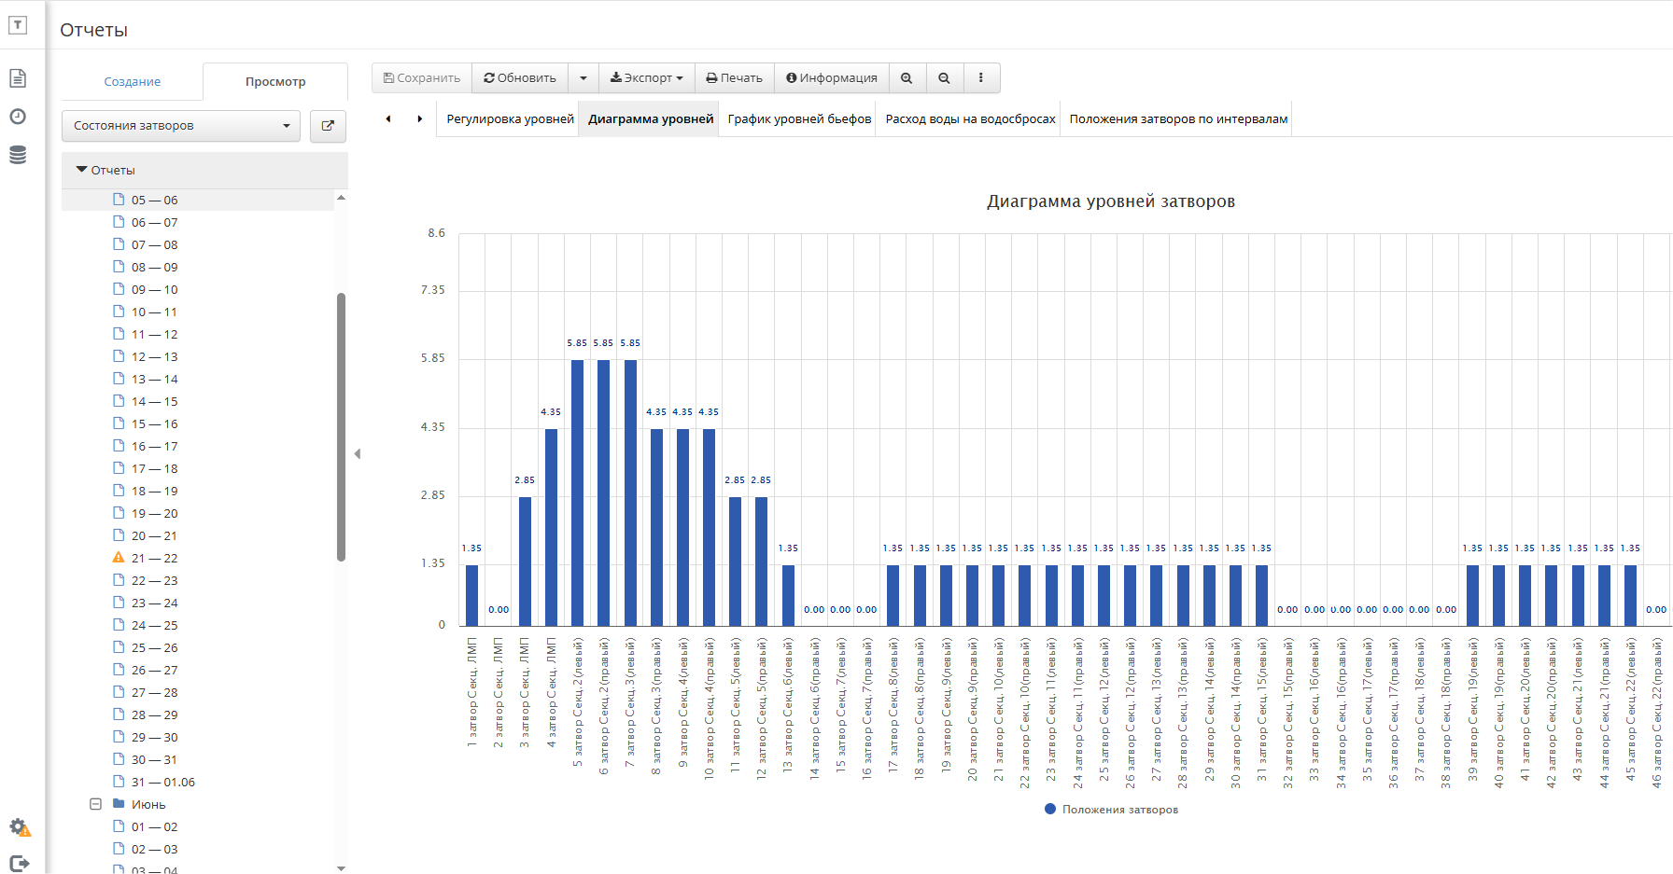This screenshot has height=874, width=1673.
Task: Open the text templates icon in sidebar
Action: coord(18,25)
